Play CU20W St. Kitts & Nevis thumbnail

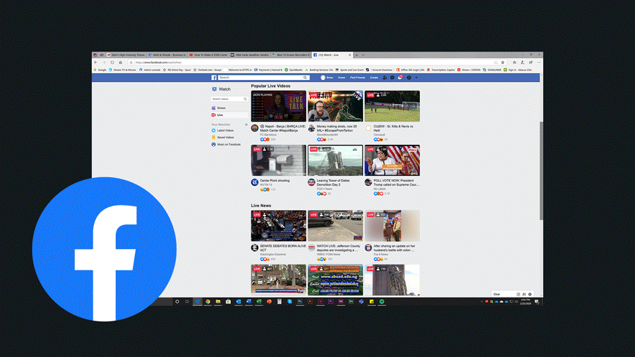coord(392,106)
